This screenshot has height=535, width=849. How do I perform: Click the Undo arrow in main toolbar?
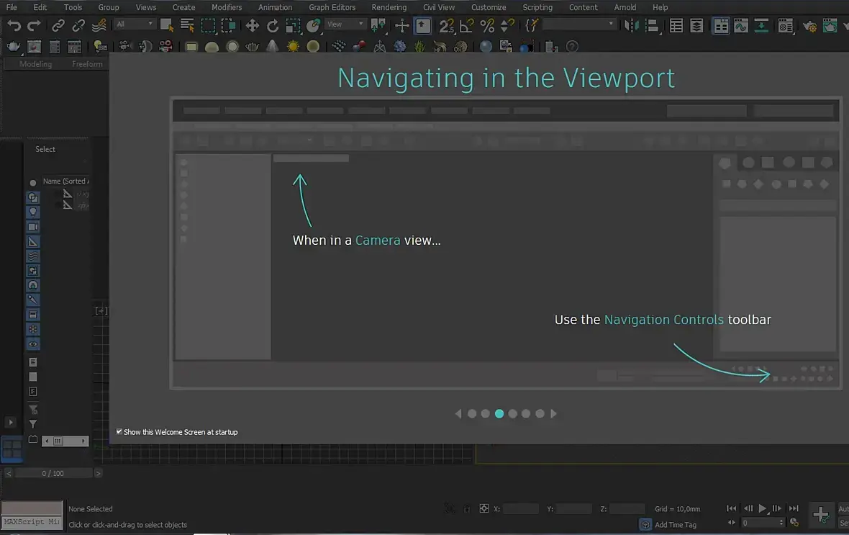pos(14,25)
